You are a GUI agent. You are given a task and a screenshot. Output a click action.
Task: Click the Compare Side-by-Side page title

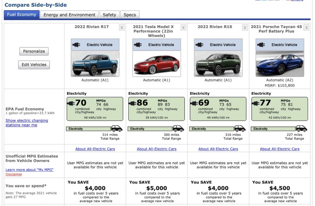[x=36, y=5]
